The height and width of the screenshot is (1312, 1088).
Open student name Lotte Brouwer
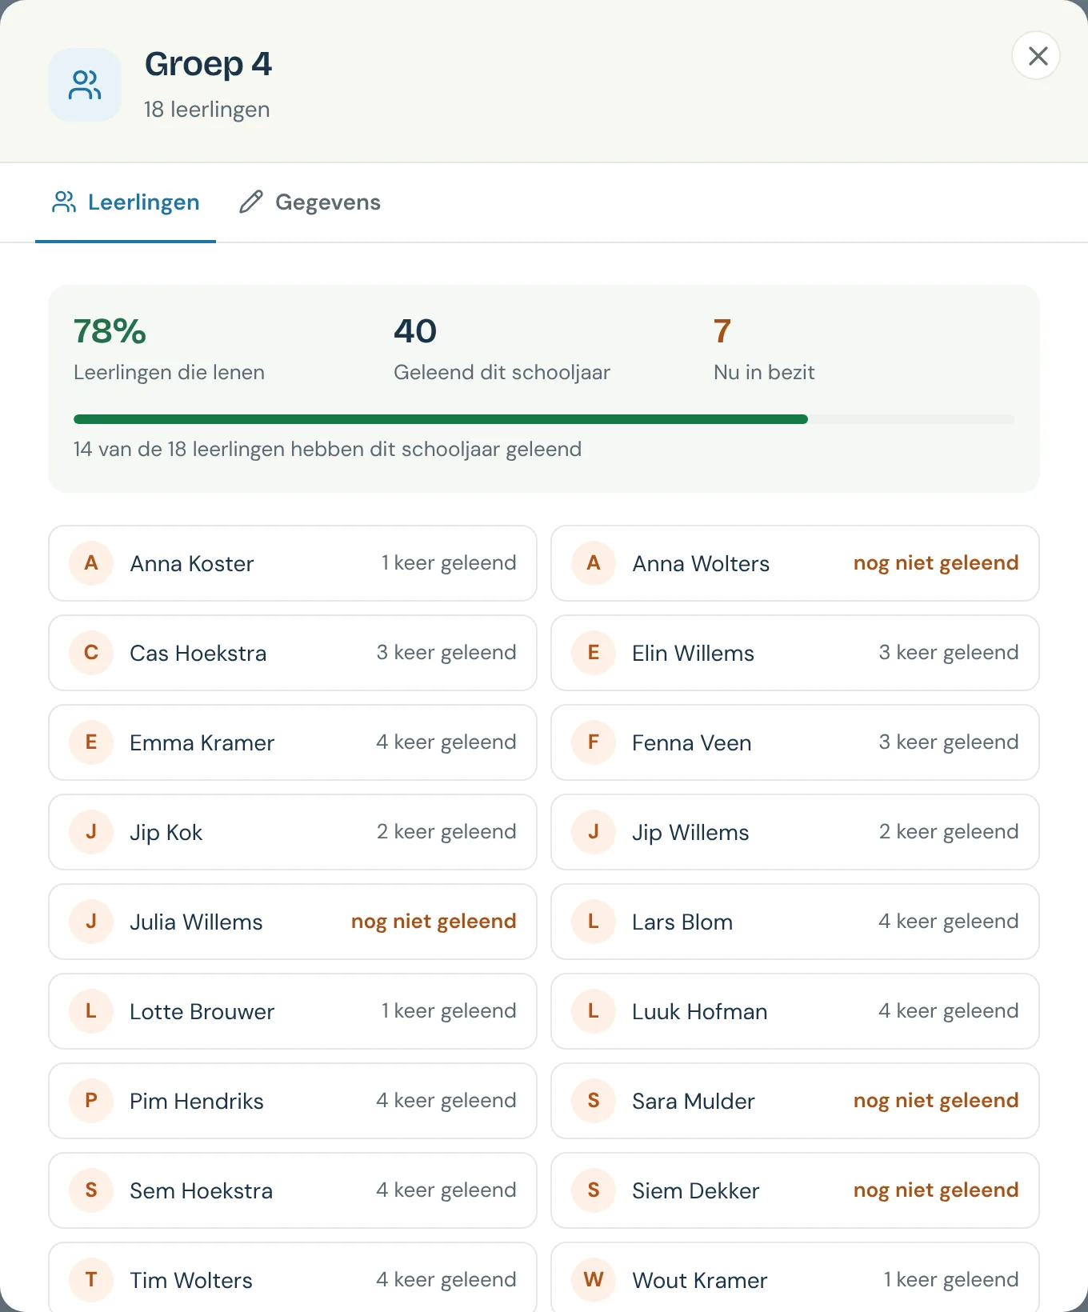(202, 1012)
